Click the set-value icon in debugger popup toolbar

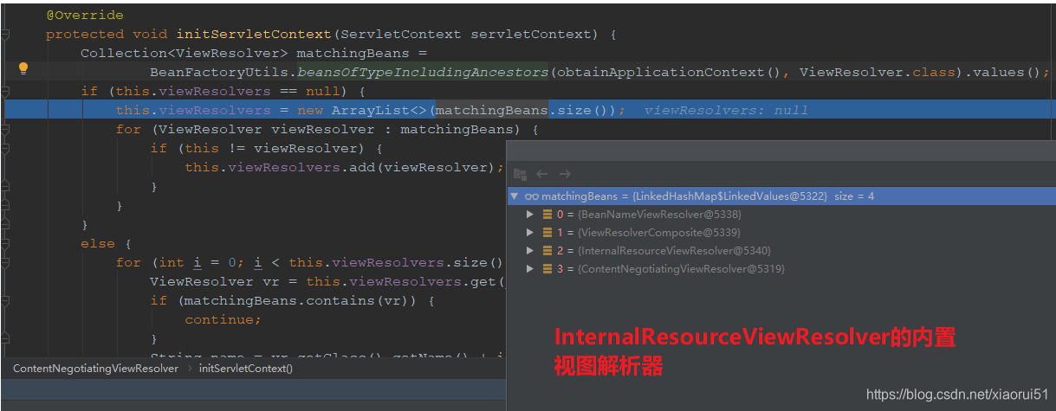pyautogui.click(x=520, y=174)
